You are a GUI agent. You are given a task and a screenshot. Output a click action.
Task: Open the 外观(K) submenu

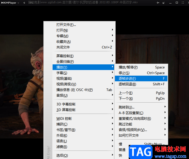pos(83,135)
